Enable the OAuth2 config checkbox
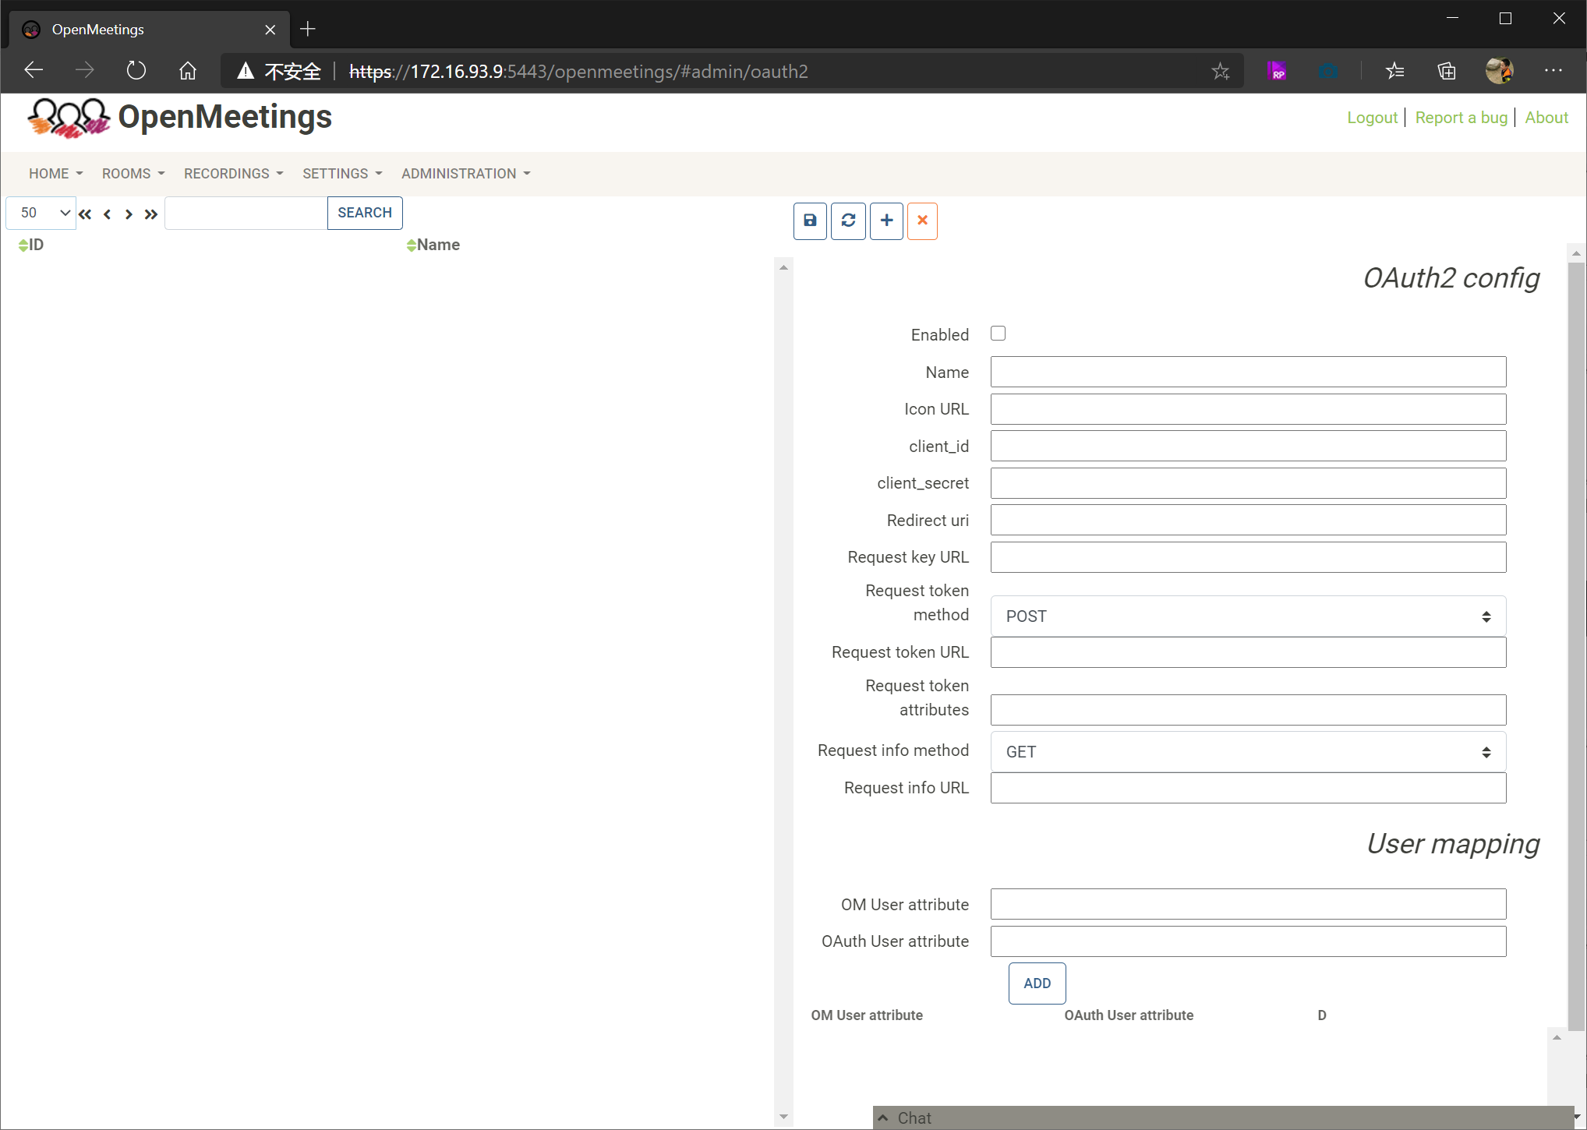The width and height of the screenshot is (1587, 1130). tap(998, 334)
